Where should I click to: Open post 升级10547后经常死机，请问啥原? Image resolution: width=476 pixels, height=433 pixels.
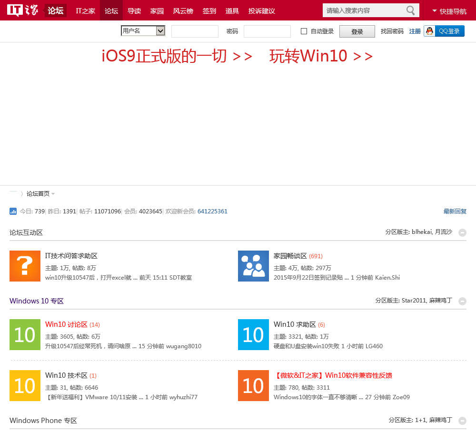coord(91,346)
